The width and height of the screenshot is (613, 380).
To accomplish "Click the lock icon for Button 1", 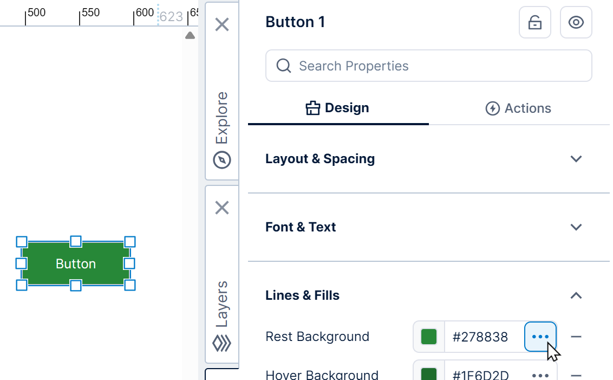I will pos(534,22).
